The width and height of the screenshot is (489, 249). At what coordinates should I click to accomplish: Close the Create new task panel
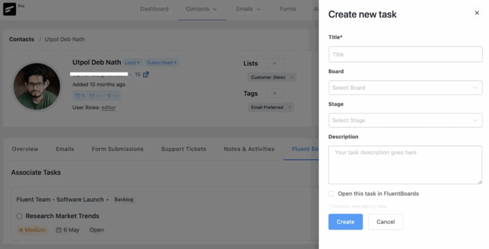click(477, 13)
